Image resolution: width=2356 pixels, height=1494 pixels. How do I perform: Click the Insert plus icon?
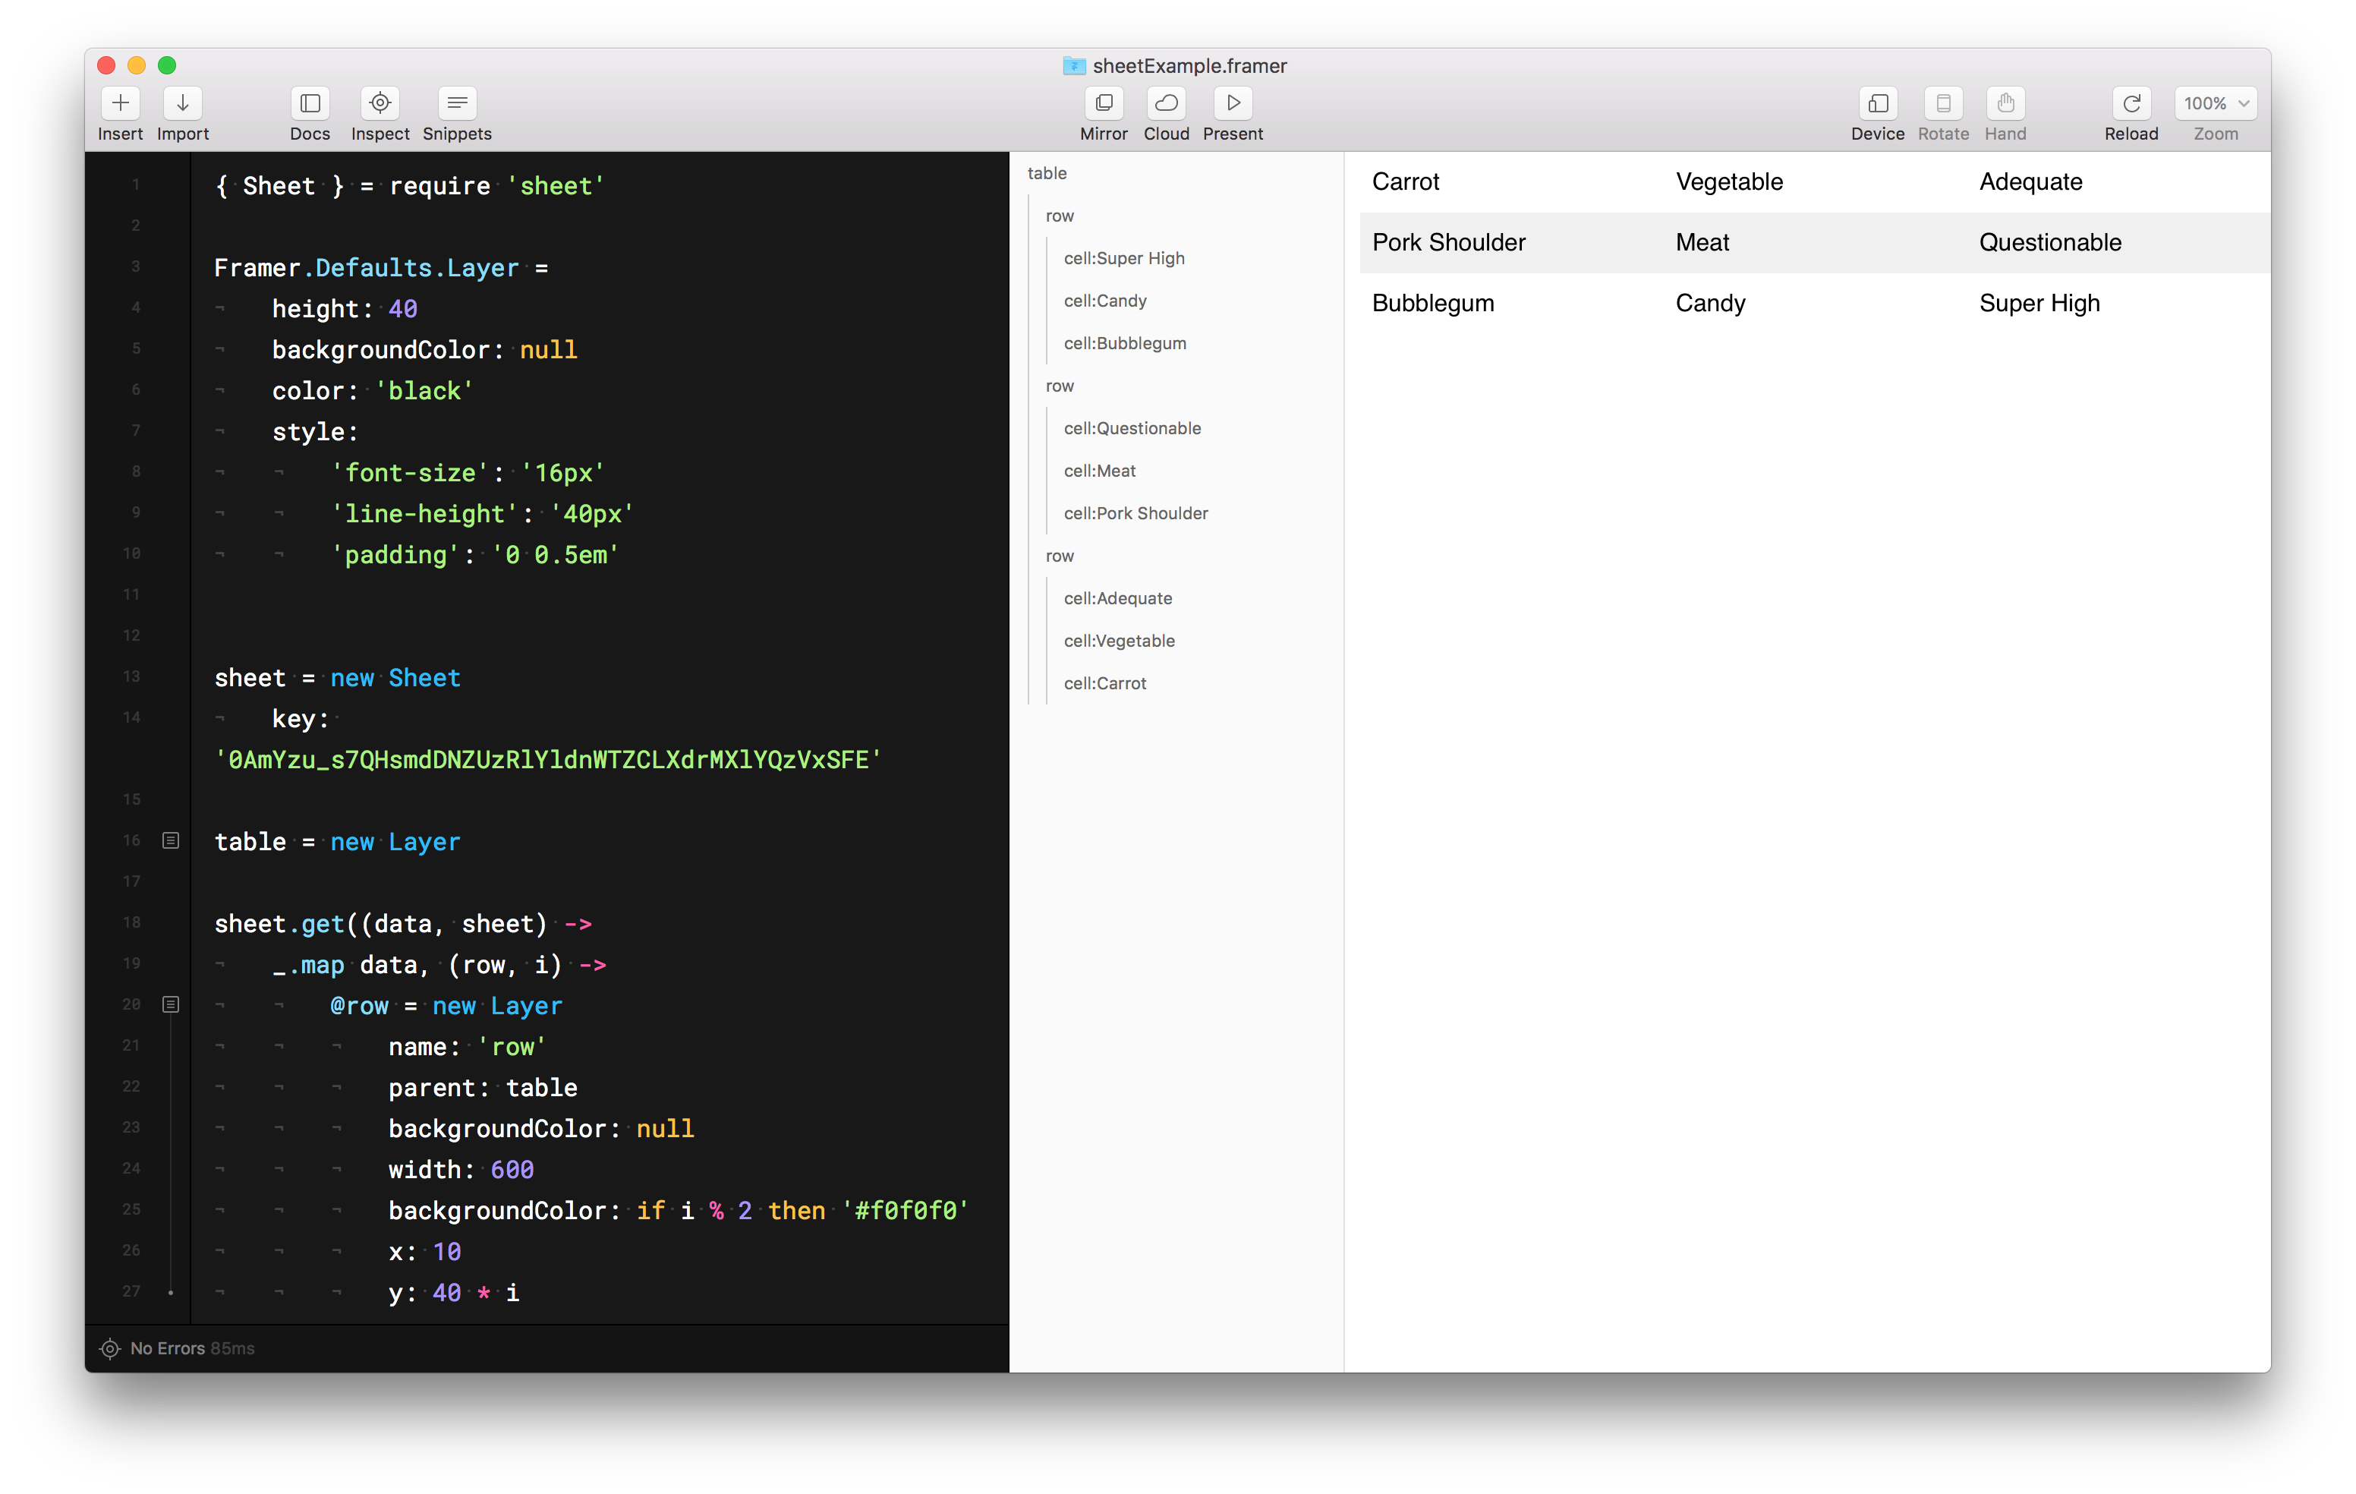pos(121,102)
